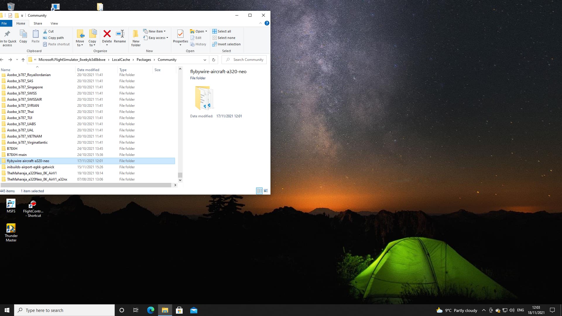Pin to Quick access icon

pos(7,34)
